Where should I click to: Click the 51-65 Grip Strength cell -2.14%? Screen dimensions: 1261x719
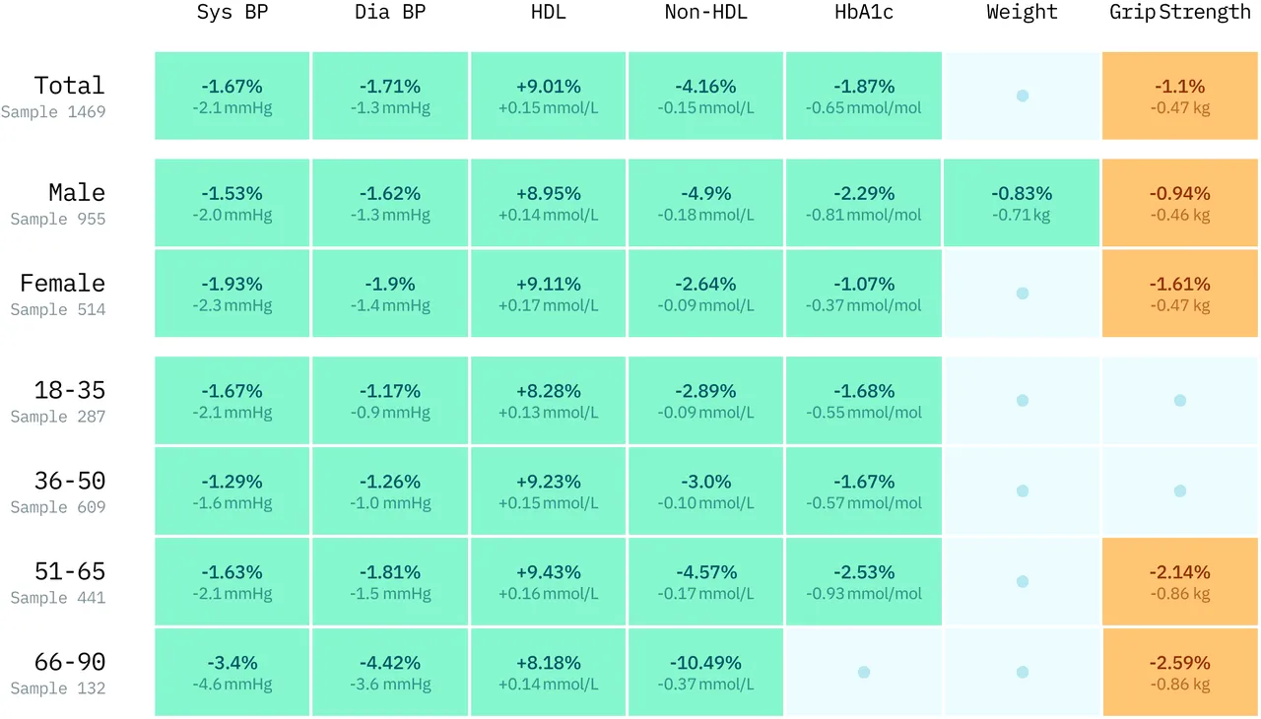(x=1180, y=581)
